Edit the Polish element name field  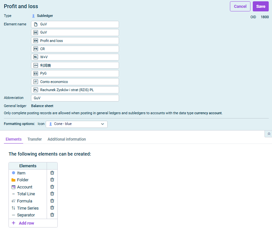(78, 90)
